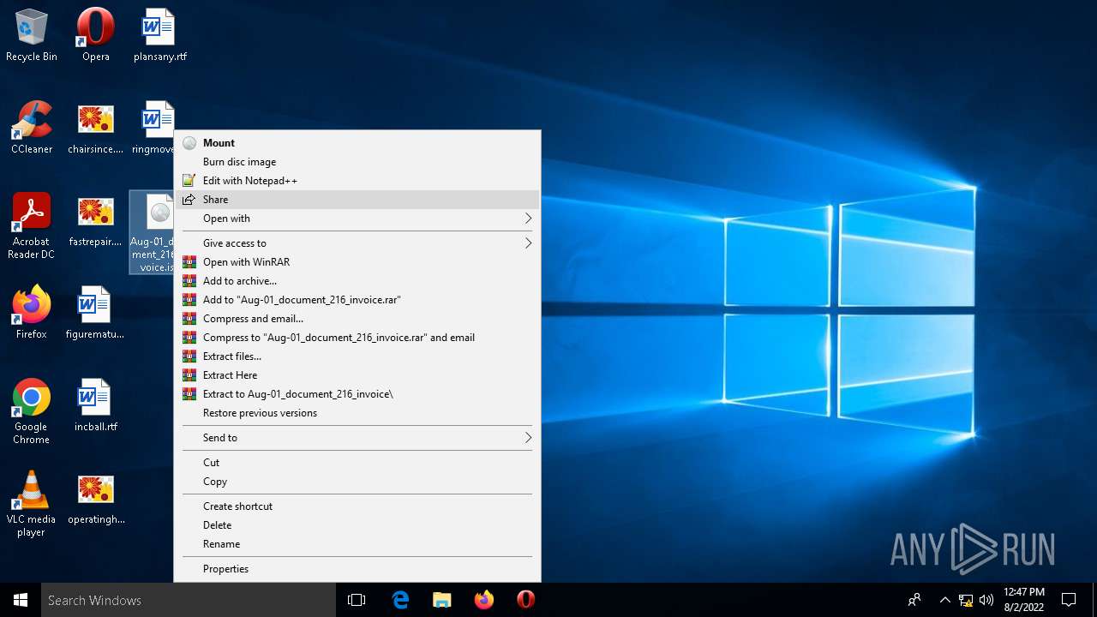1097x617 pixels.
Task: Launch Opera from the desktop shortcut
Action: (96, 35)
